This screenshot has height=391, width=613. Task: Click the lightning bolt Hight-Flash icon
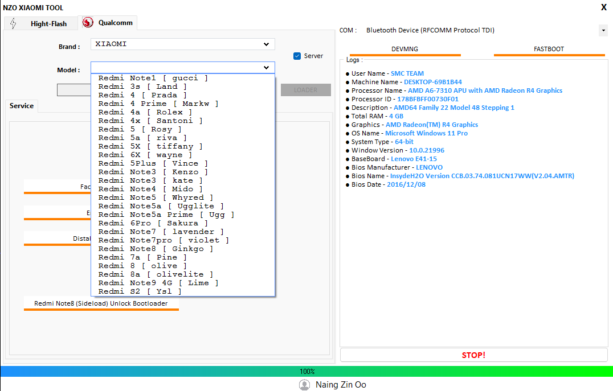pos(13,23)
